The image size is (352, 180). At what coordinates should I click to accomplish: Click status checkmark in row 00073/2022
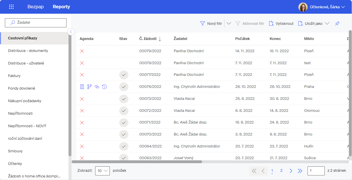(124, 99)
